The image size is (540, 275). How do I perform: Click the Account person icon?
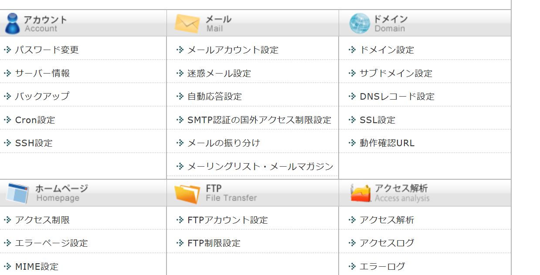12,23
